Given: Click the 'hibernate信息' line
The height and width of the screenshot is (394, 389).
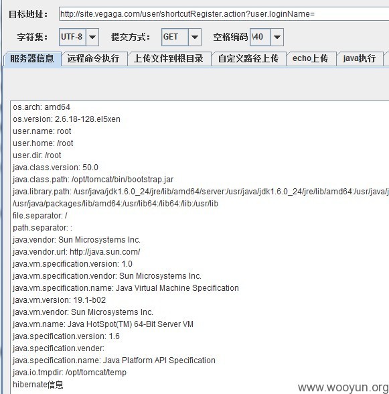Looking at the screenshot, I should point(38,385).
